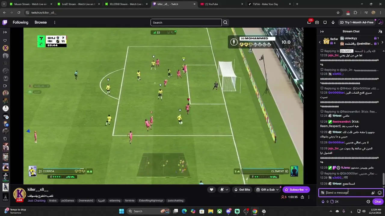Select the Arabic tag

point(53,201)
